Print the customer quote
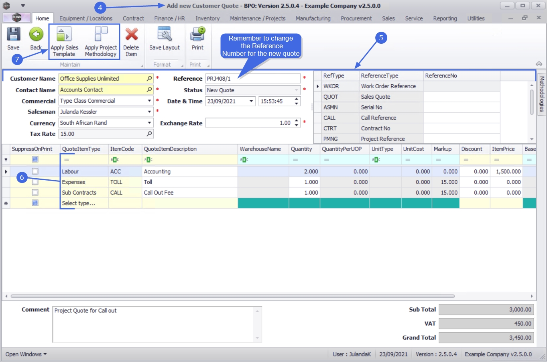Screen dimensions: 547x362 [x=197, y=35]
